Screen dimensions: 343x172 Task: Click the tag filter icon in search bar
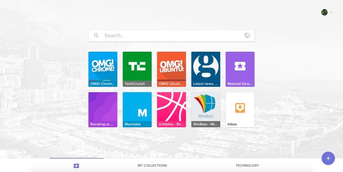pyautogui.click(x=247, y=35)
